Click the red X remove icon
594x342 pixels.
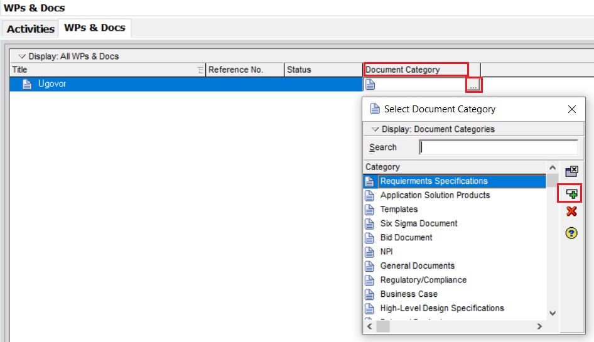[571, 211]
